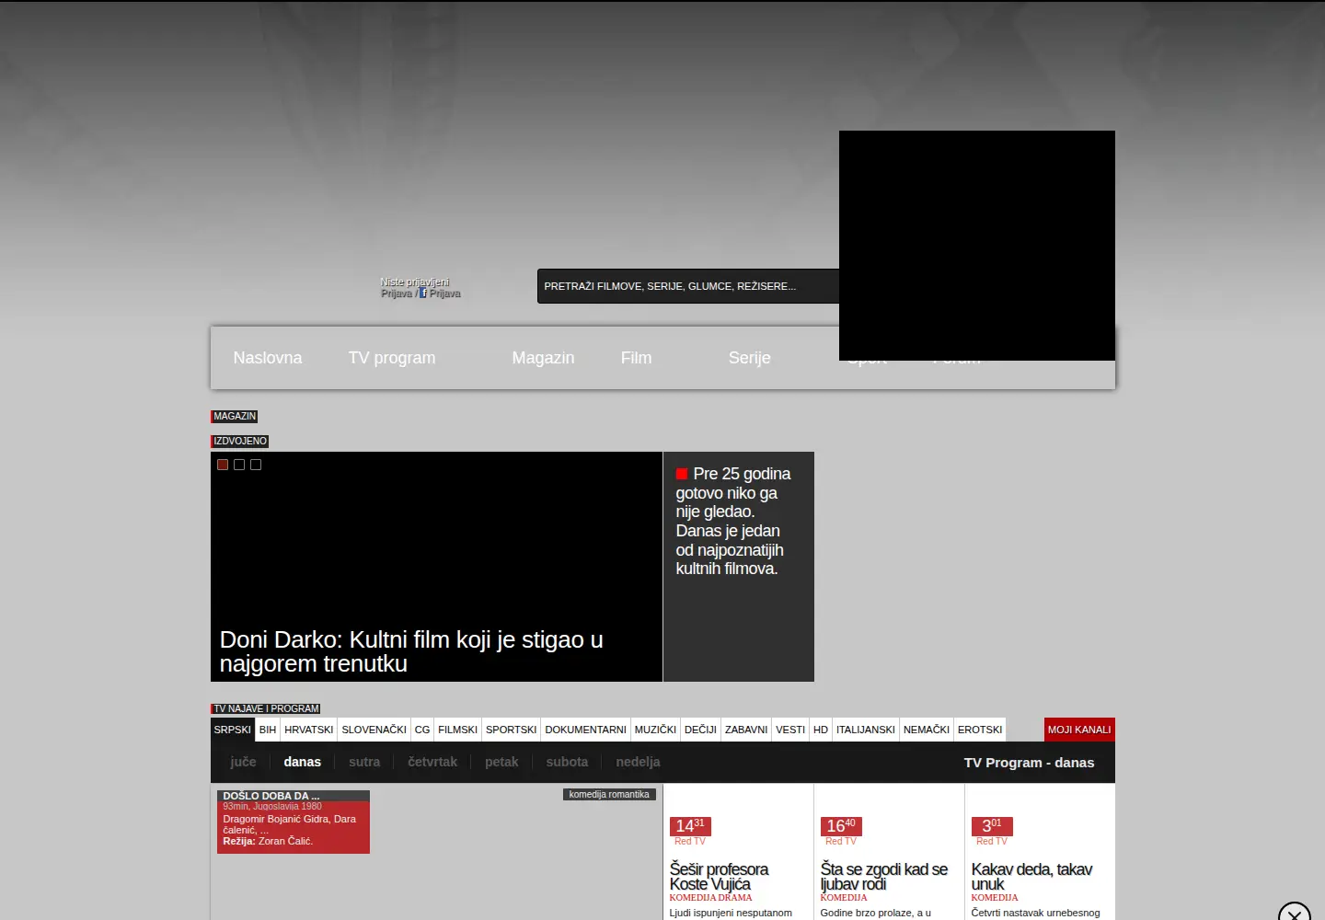This screenshot has width=1325, height=920.
Task: Open the ZABAVNI channels tab
Action: 746,730
